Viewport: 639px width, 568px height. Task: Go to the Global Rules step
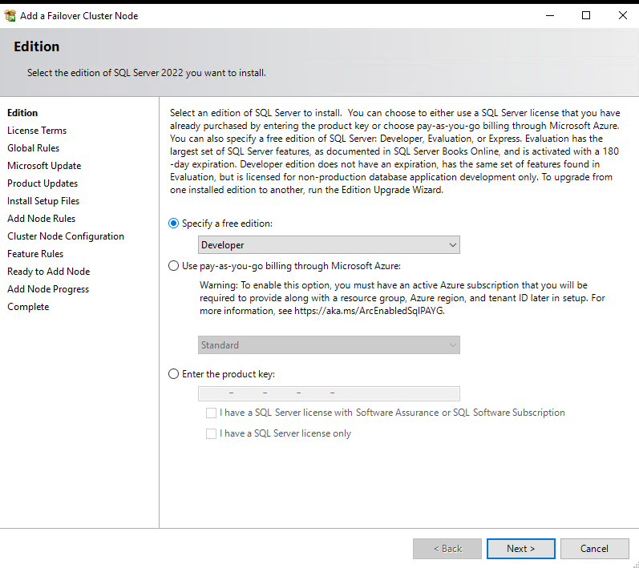coord(34,147)
